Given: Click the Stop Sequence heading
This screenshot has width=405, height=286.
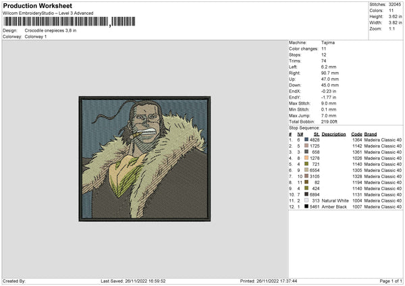Looking at the screenshot, I should click(x=304, y=128).
